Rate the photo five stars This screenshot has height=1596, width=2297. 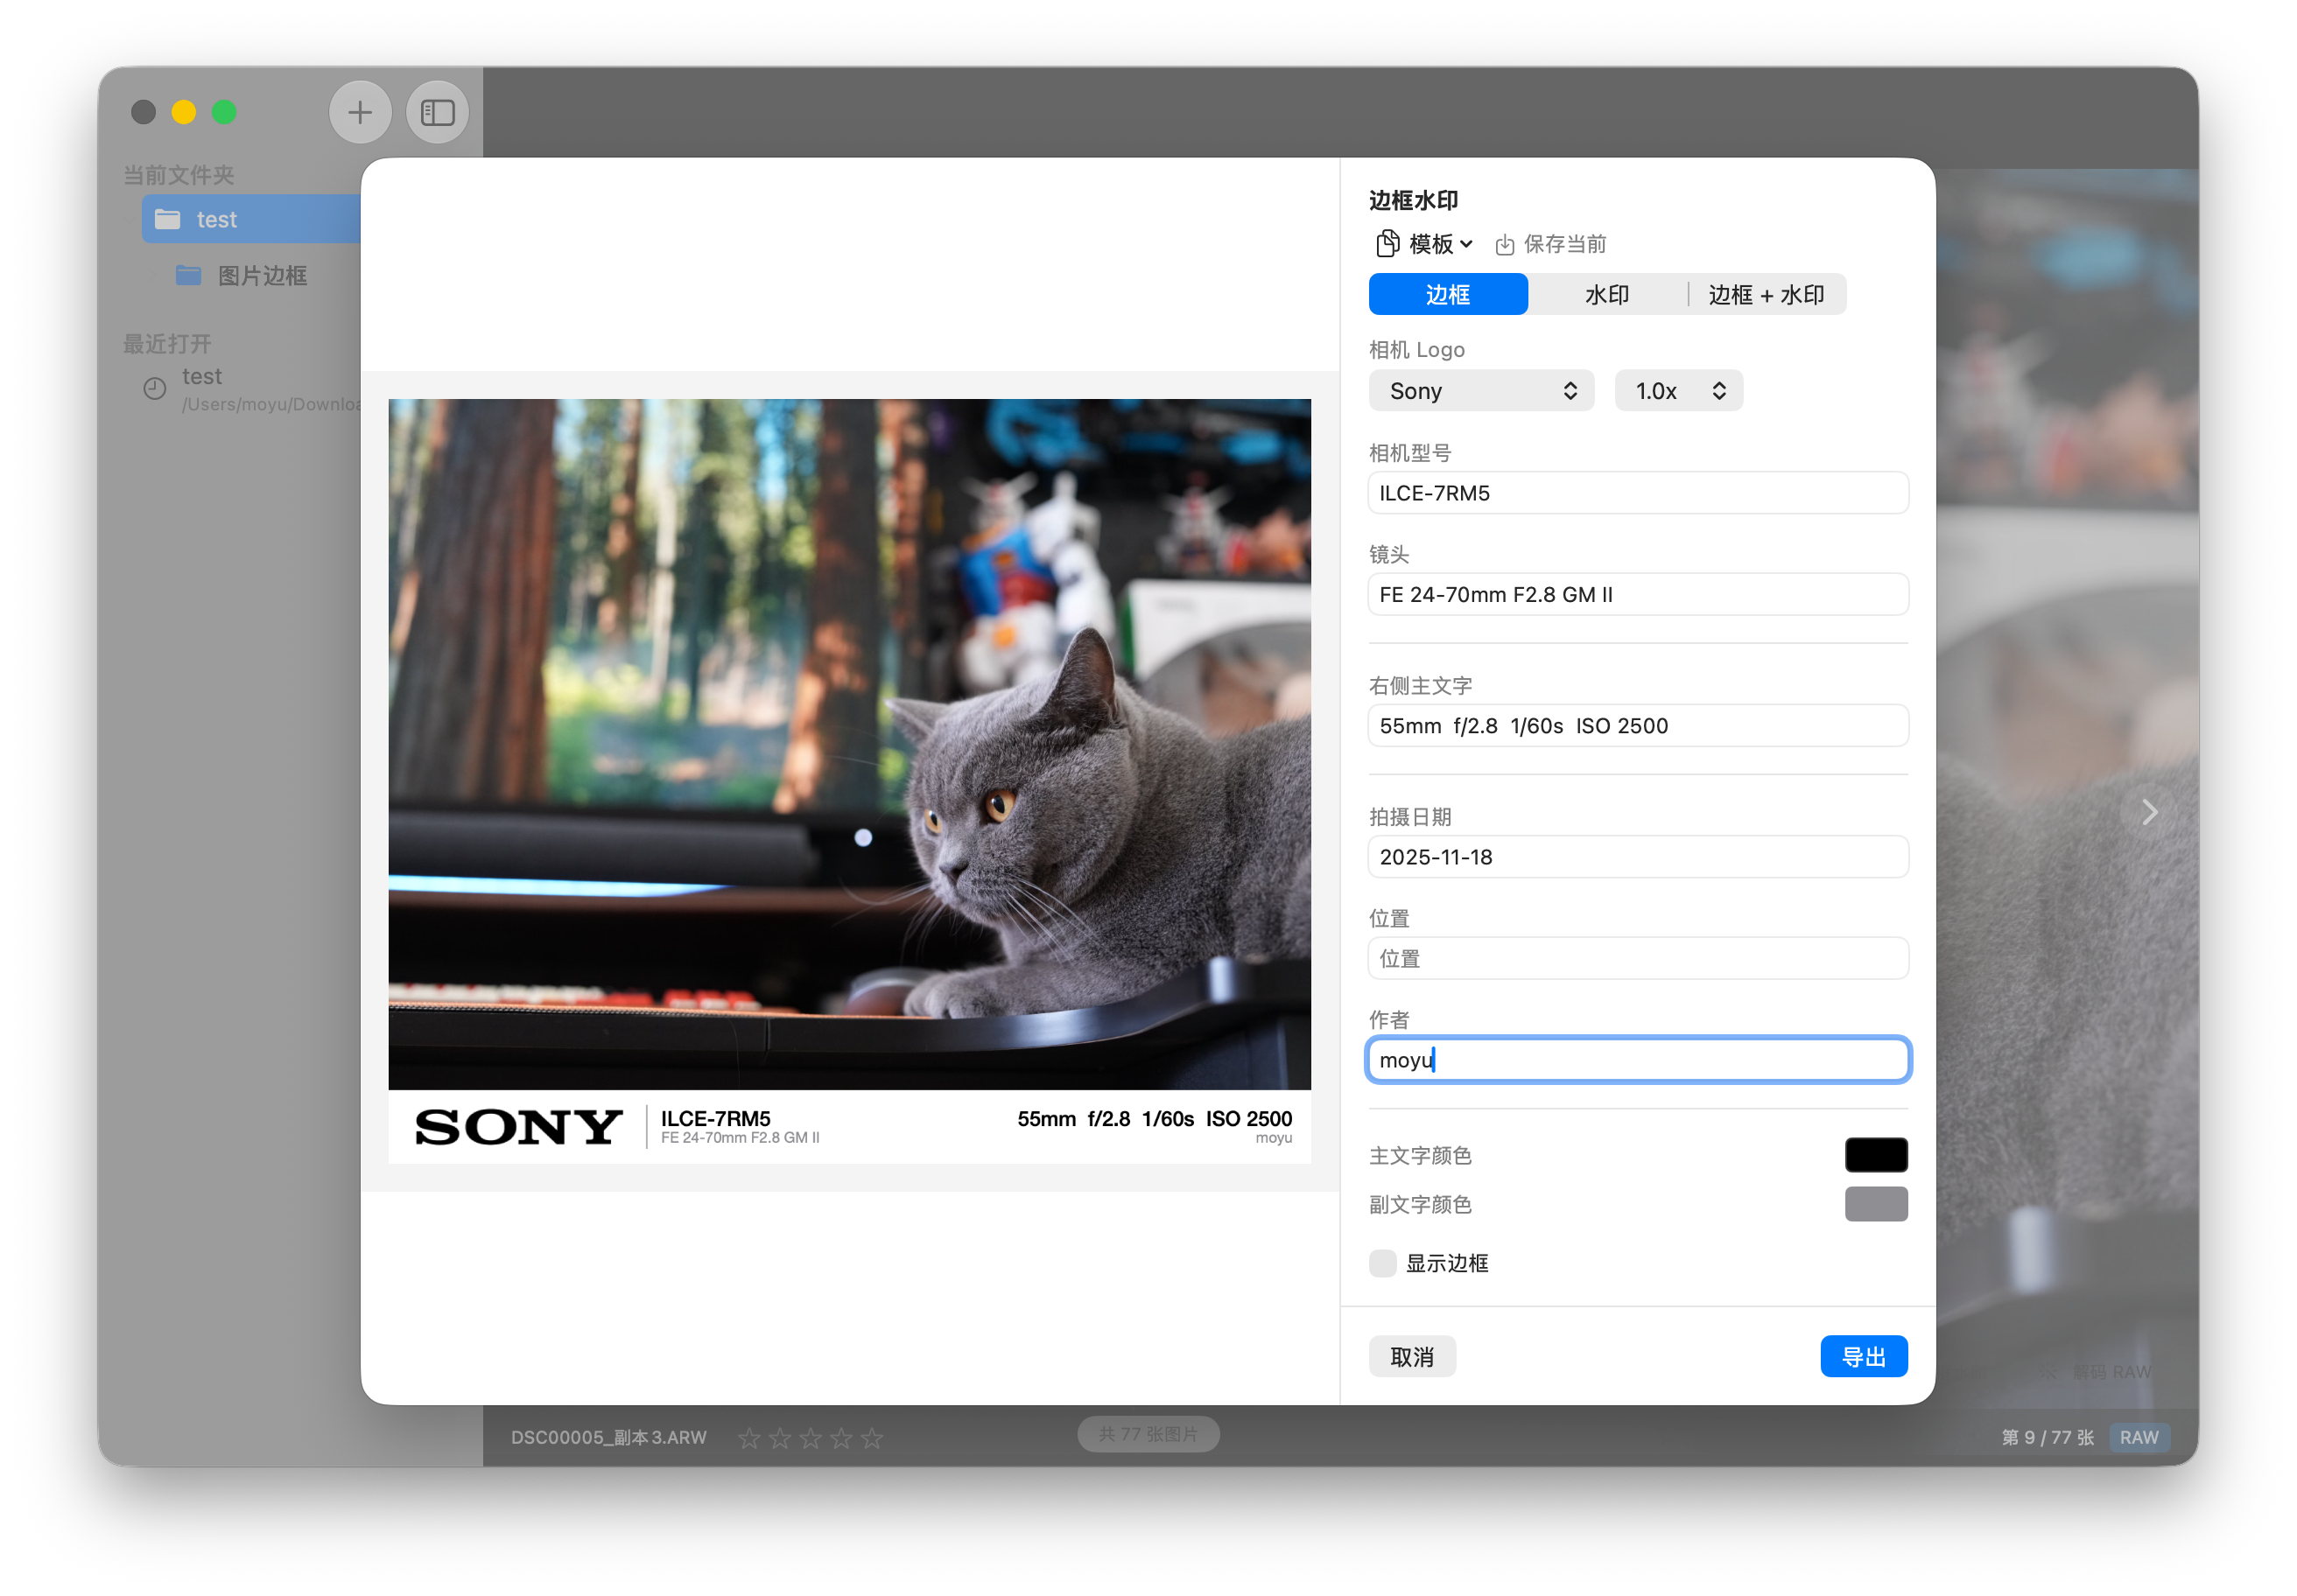tap(873, 1439)
